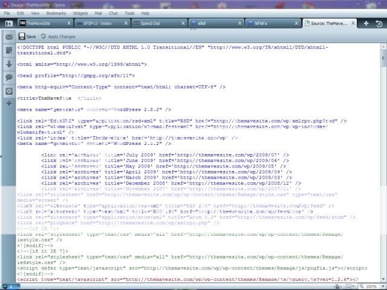Close the TheMaveSite tab
The height and width of the screenshot is (290, 387).
pyautogui.click(x=69, y=23)
